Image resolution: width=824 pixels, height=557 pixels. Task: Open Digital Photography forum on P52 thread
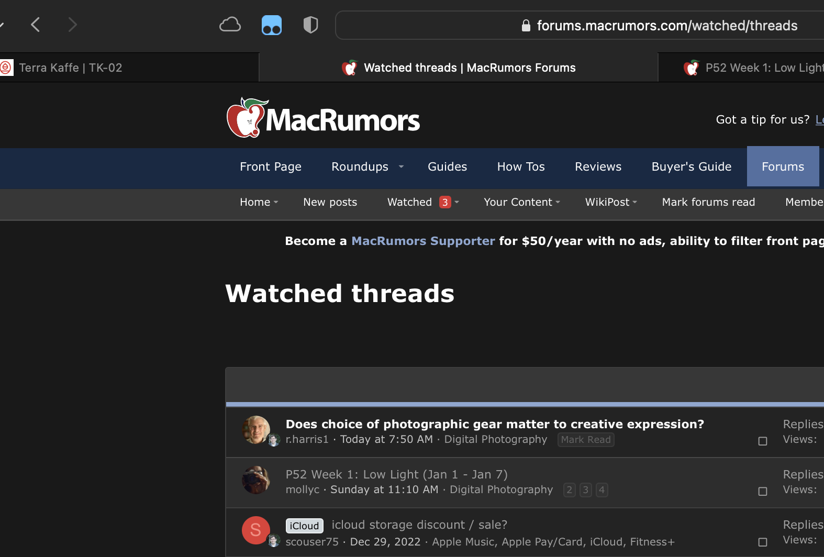point(501,489)
